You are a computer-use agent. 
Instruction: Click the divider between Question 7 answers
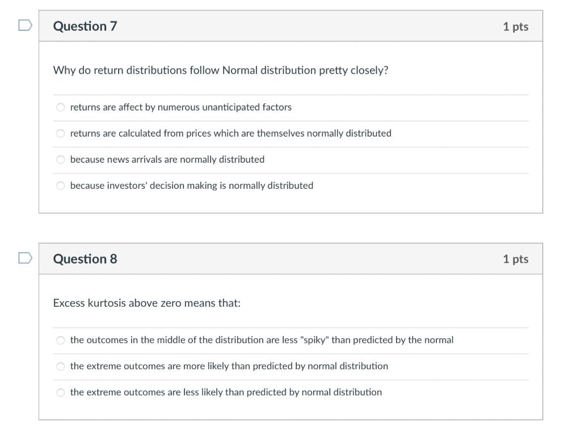click(290, 120)
